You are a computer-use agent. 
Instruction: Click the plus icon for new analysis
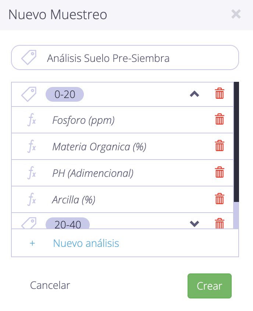(x=32, y=243)
